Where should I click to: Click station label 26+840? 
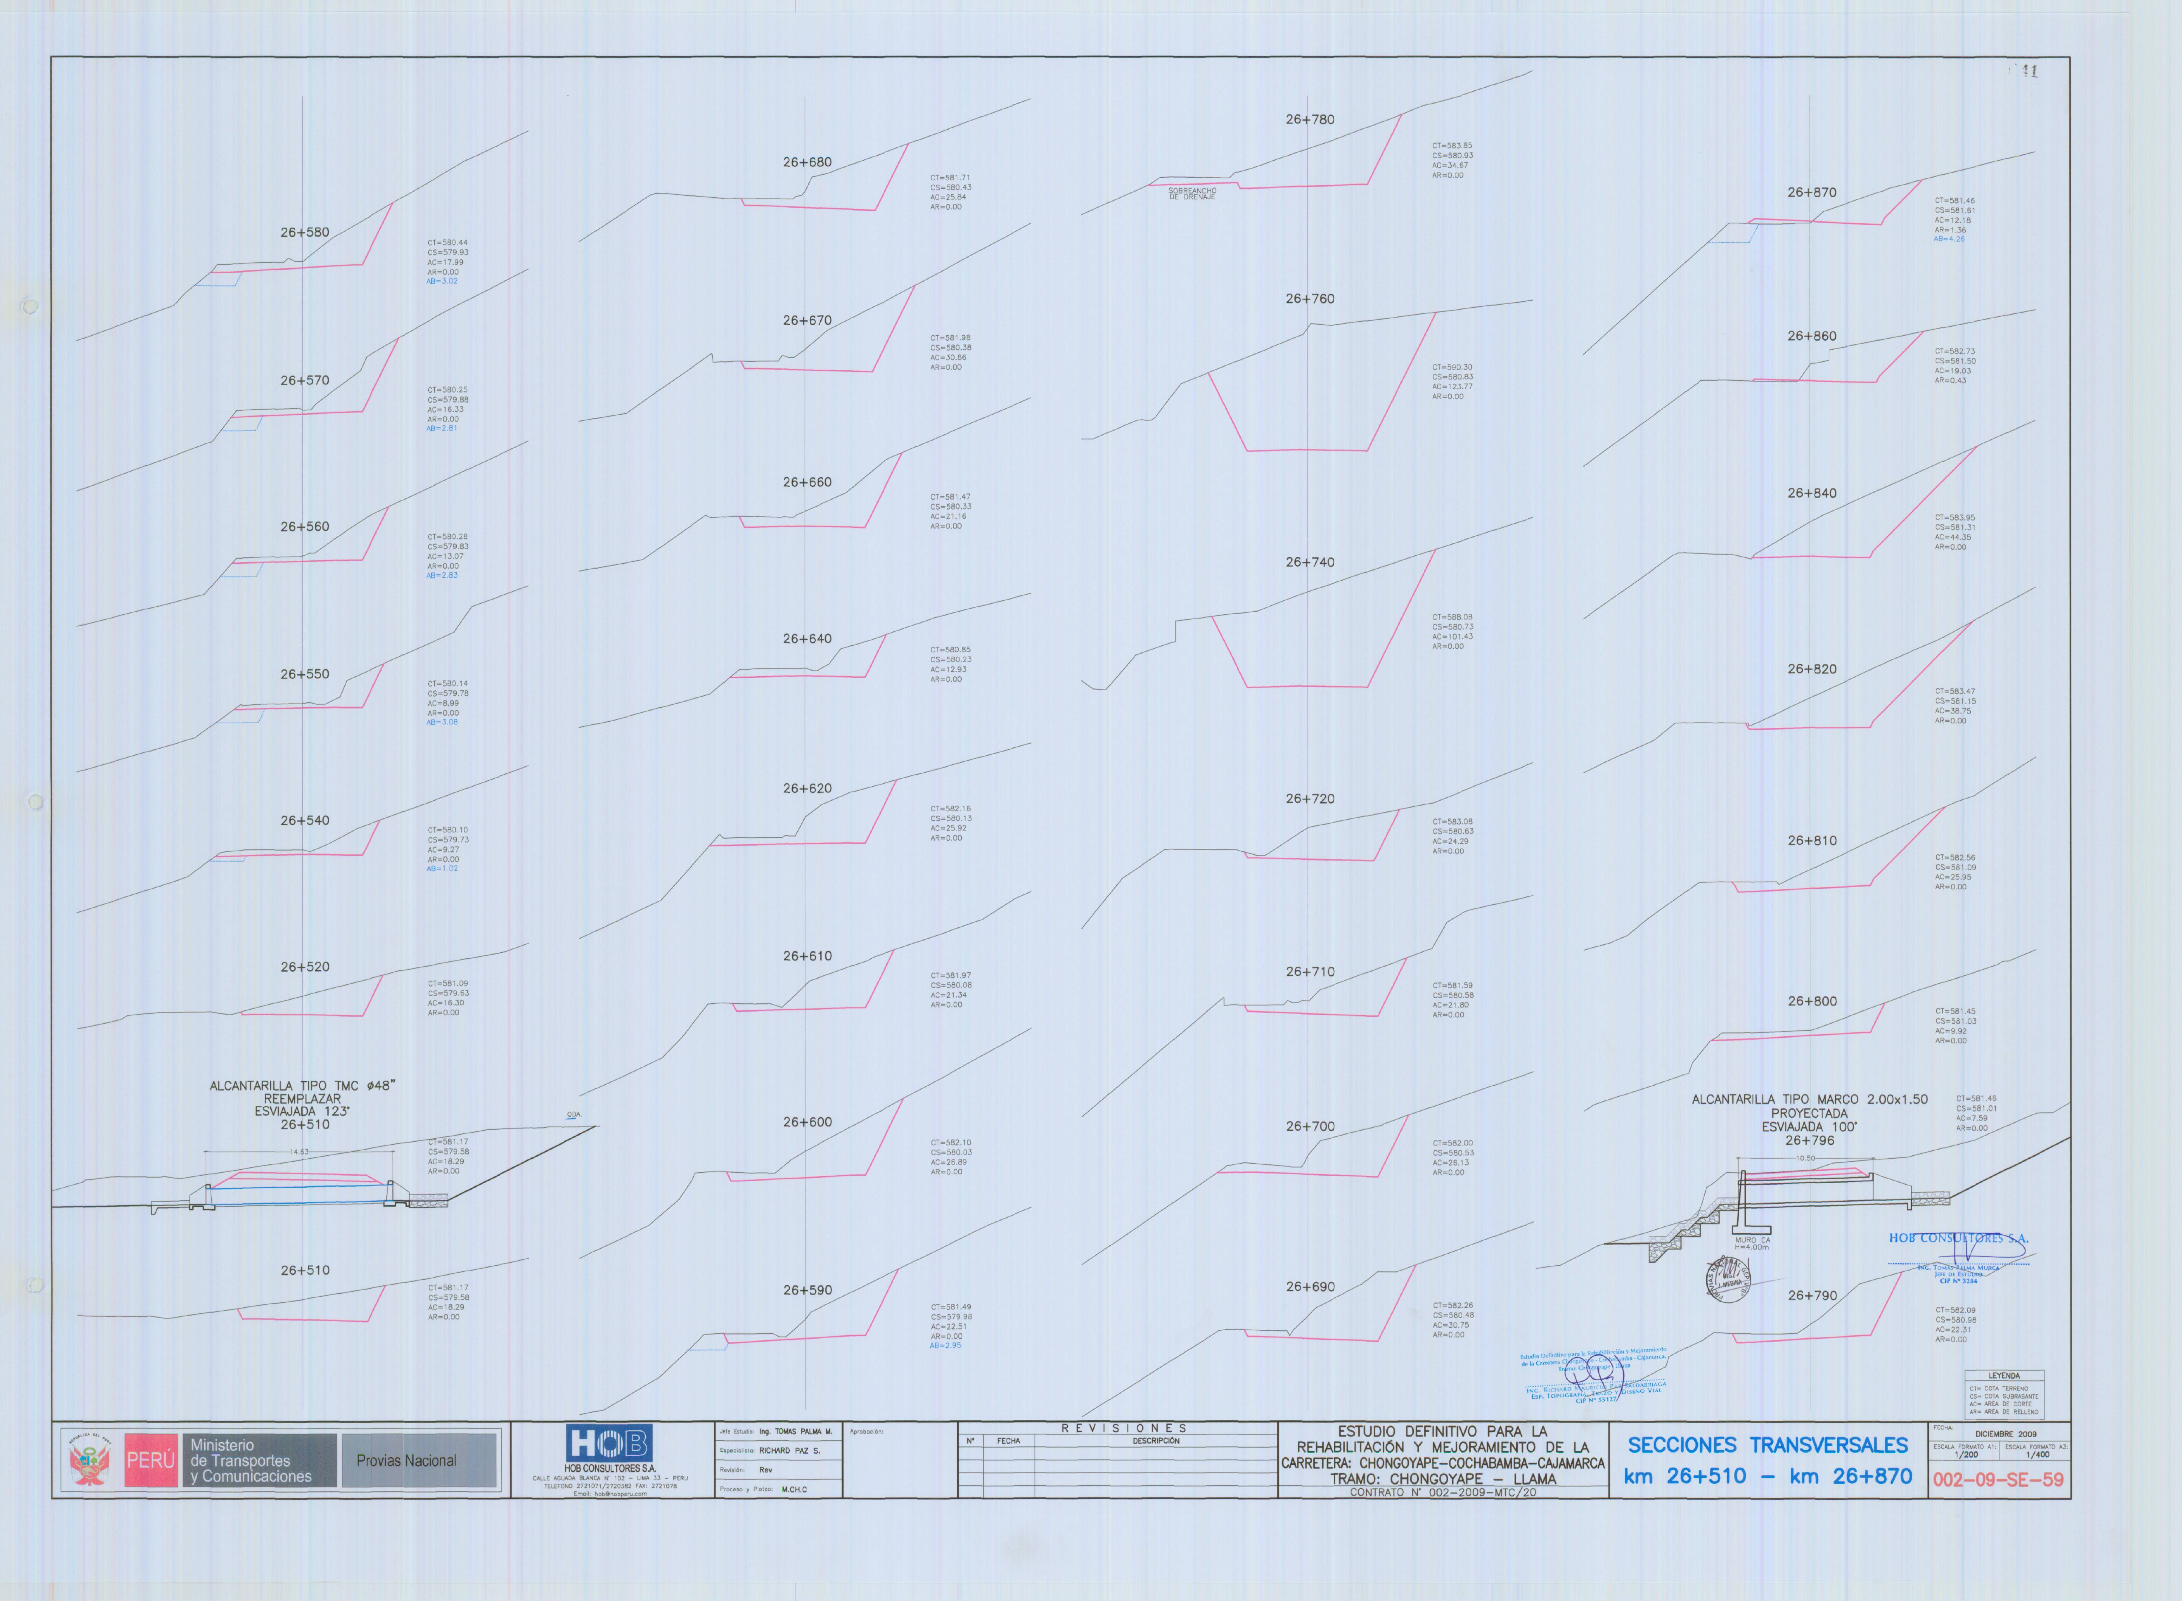[1812, 493]
